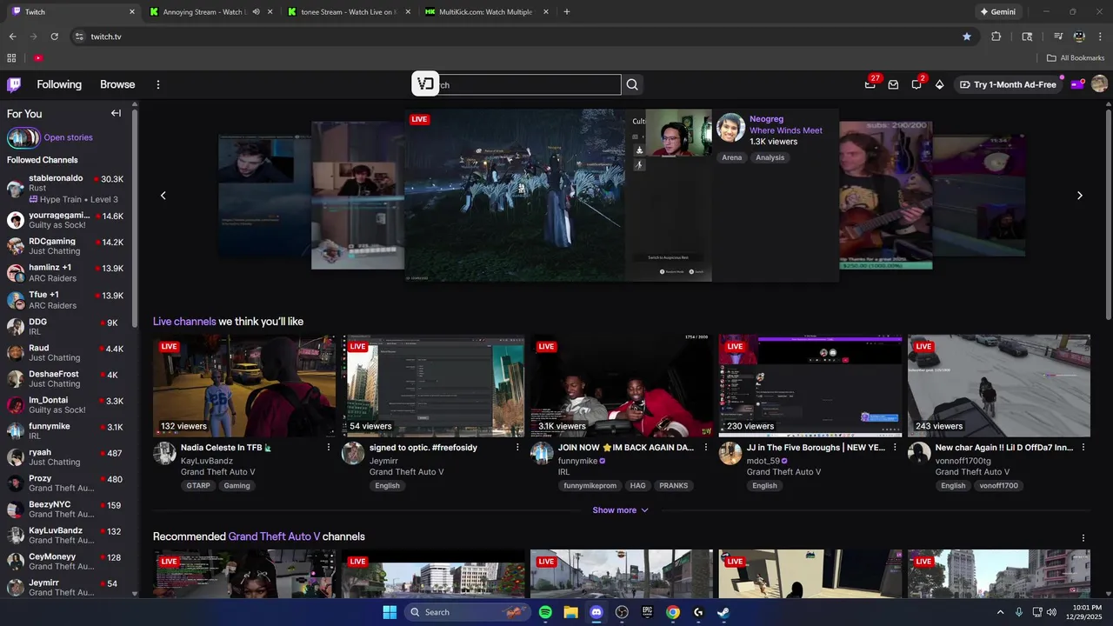The width and height of the screenshot is (1113, 626).
Task: Open the Twitch user profile avatar
Action: pyautogui.click(x=1099, y=83)
